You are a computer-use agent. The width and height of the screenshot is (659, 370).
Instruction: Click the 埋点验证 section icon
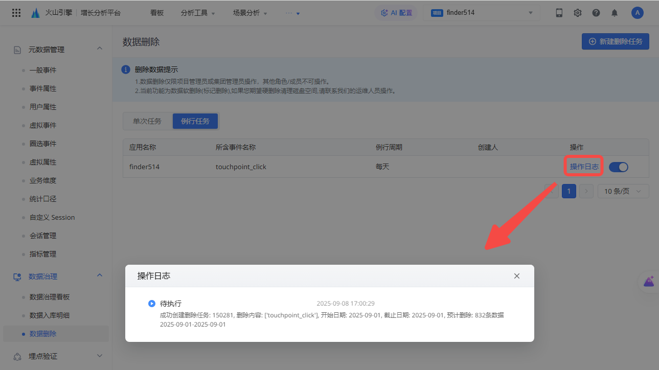pos(17,356)
